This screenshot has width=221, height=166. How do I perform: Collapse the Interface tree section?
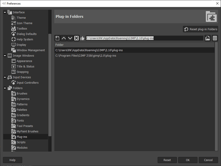(x=5, y=12)
